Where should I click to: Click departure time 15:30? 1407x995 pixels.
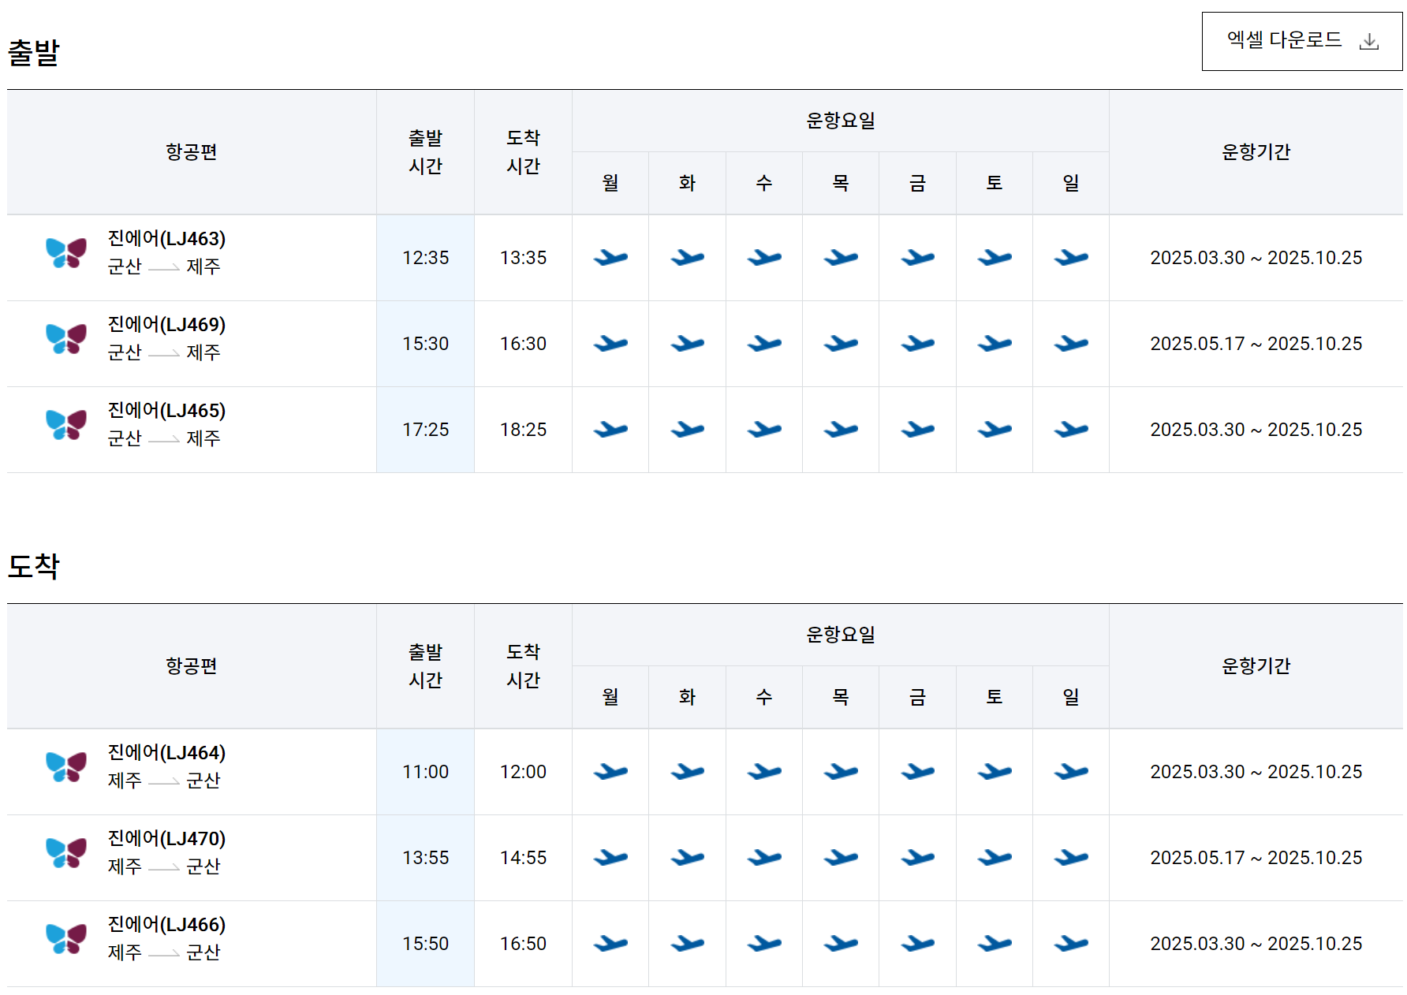425,344
